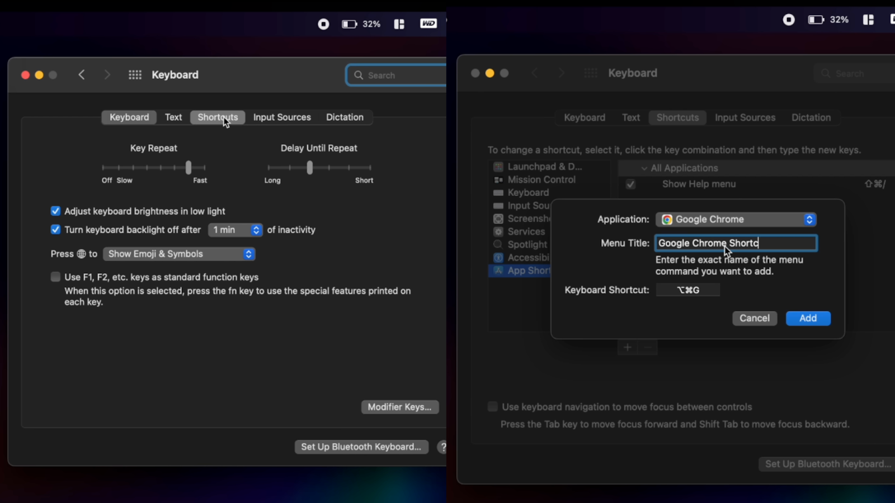895x503 pixels.
Task: Enable Use keyboard navigation to move focus
Action: 492,407
